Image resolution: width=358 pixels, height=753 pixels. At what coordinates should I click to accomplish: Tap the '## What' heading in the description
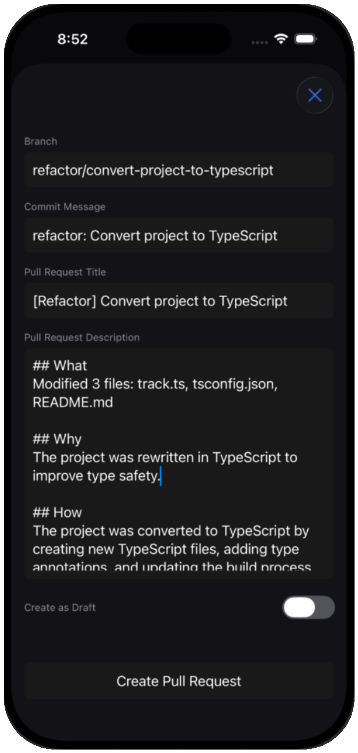click(x=59, y=365)
